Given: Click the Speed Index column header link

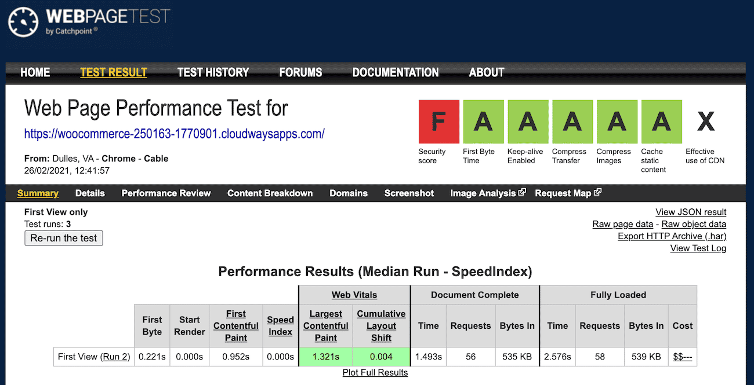Looking at the screenshot, I should tap(281, 326).
